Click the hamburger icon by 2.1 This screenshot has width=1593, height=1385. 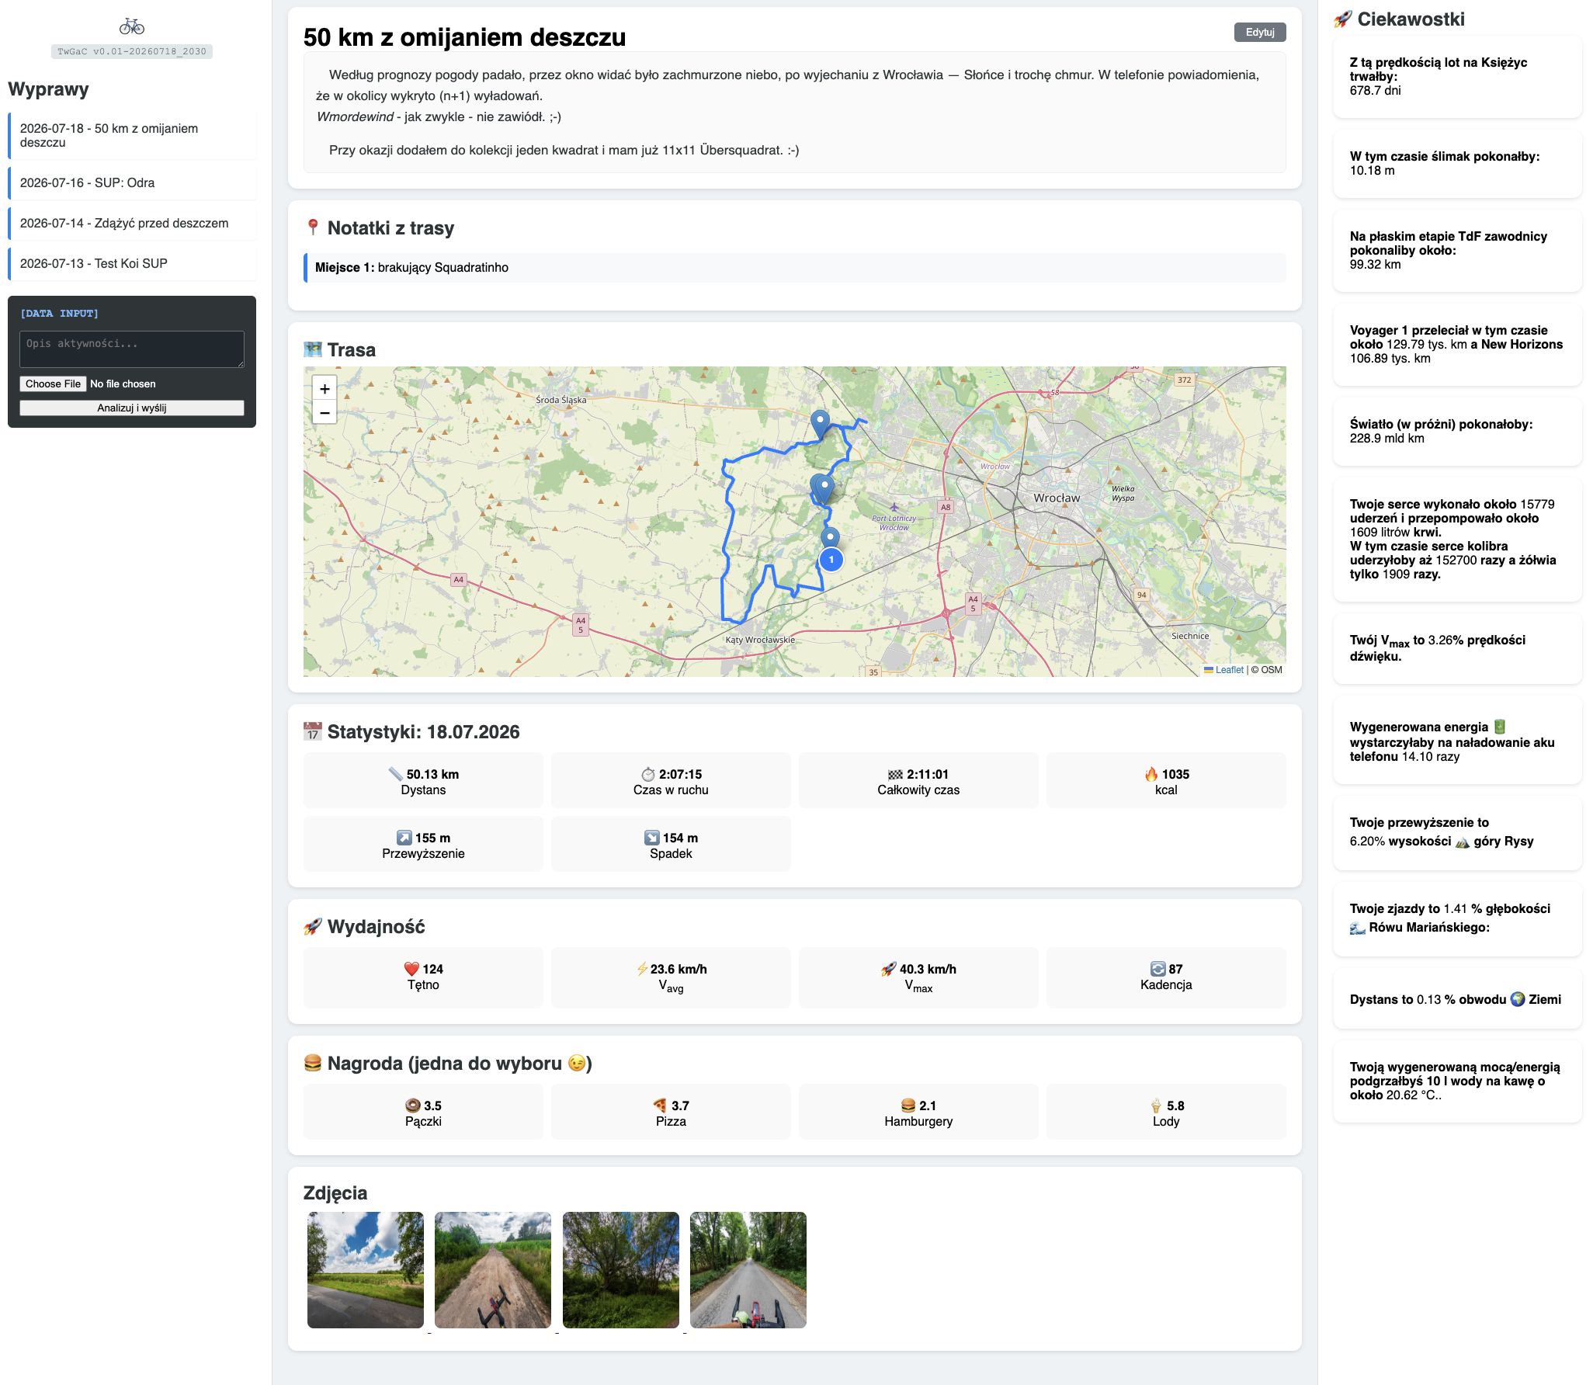(908, 1106)
